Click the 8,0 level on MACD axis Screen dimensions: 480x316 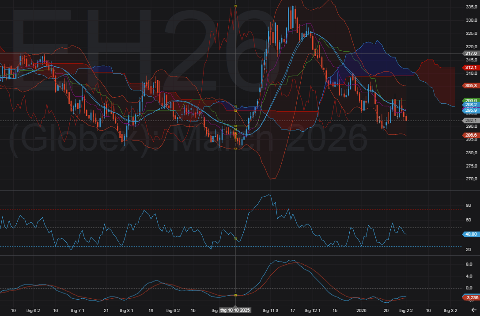(469, 264)
